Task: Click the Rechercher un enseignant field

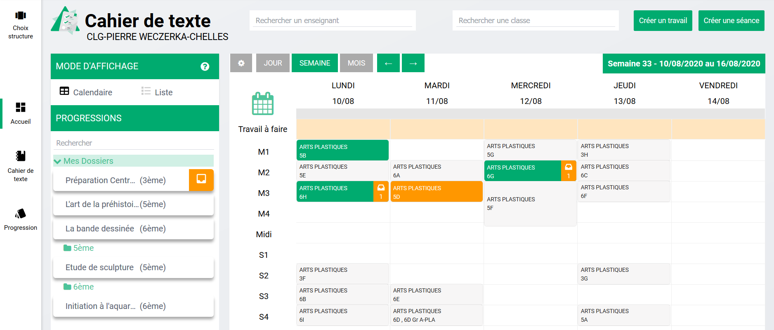Action: click(x=333, y=21)
